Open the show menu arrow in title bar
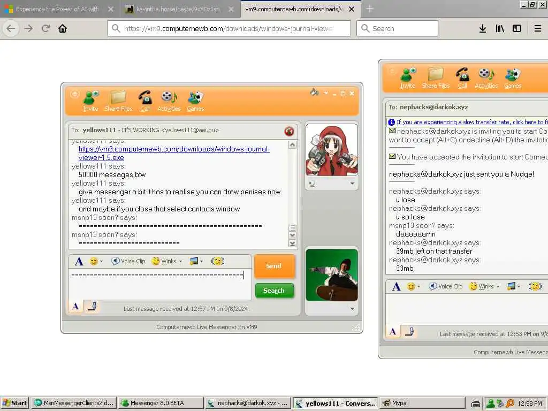This screenshot has width=548, height=411. point(326,93)
